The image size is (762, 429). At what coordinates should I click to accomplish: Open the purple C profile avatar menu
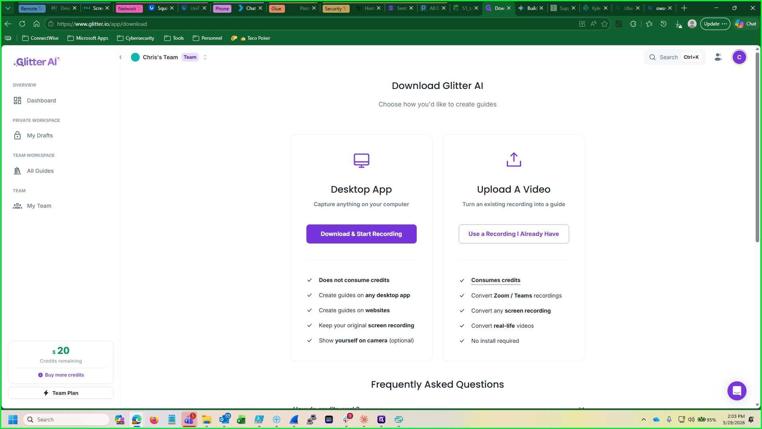pos(739,57)
